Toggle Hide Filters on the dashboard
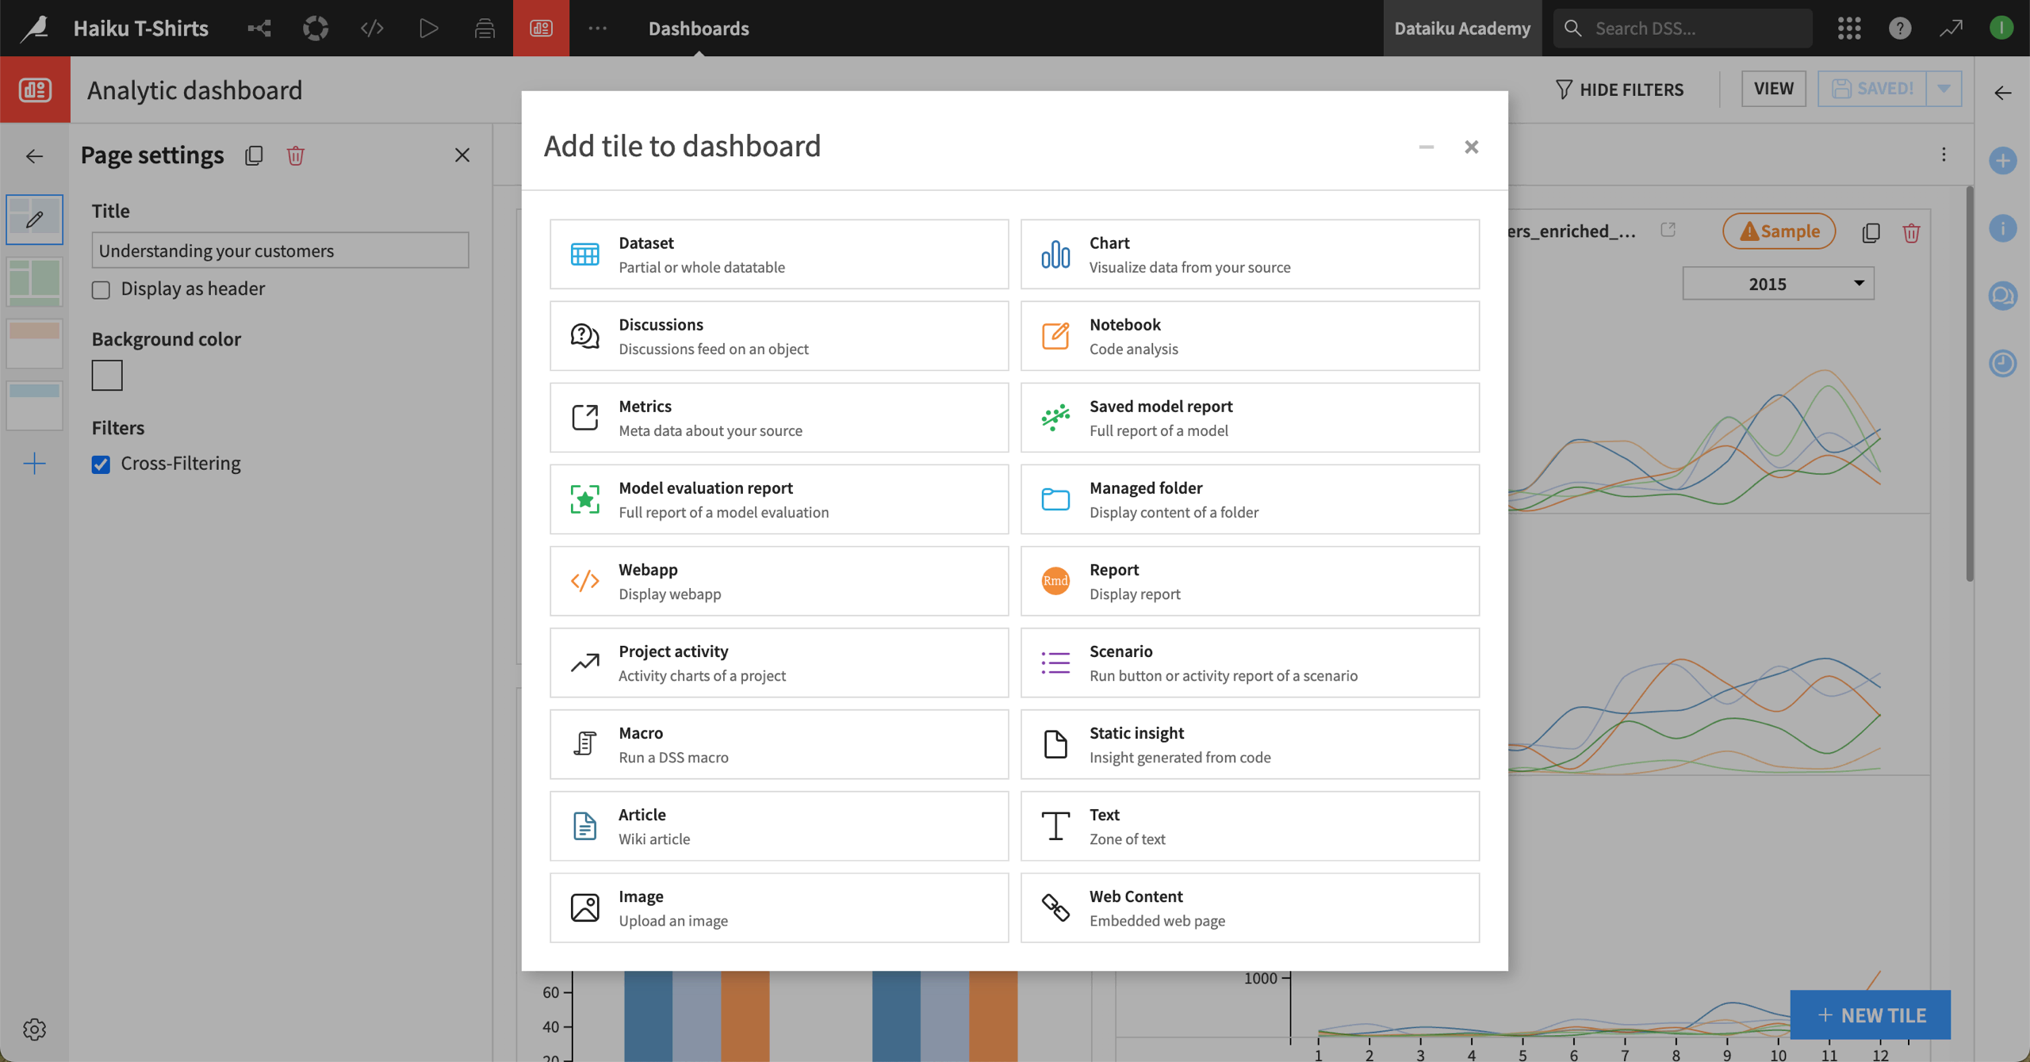This screenshot has width=2030, height=1062. point(1618,89)
